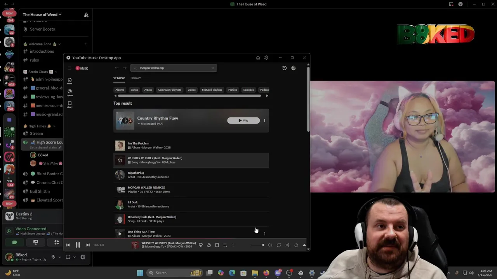This screenshot has height=279, width=497.
Task: Dislike the current song WHISKEY WHISKEY
Action: 201,245
